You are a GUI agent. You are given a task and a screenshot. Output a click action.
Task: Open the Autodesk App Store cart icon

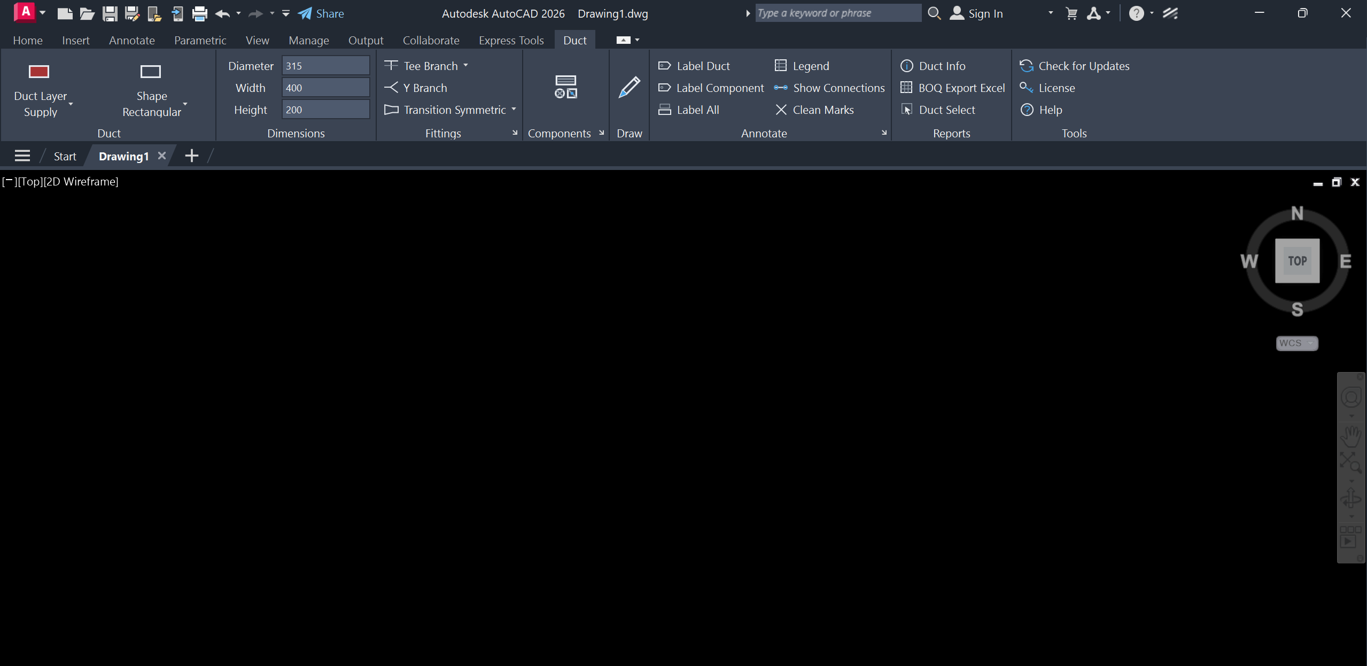(x=1071, y=13)
